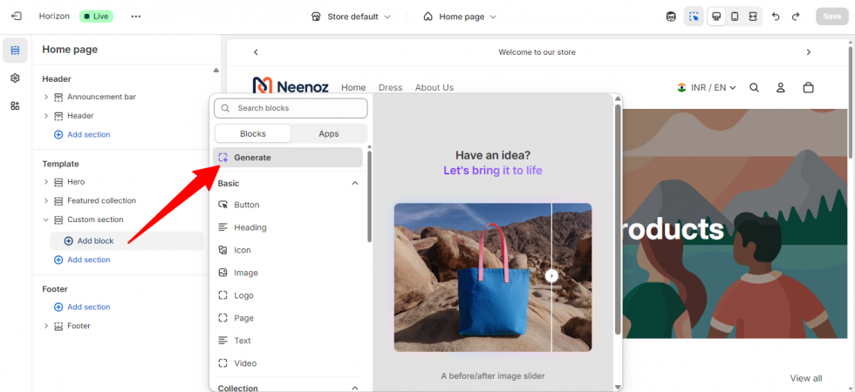Click the Sections sidebar icon
The image size is (855, 392).
click(15, 51)
